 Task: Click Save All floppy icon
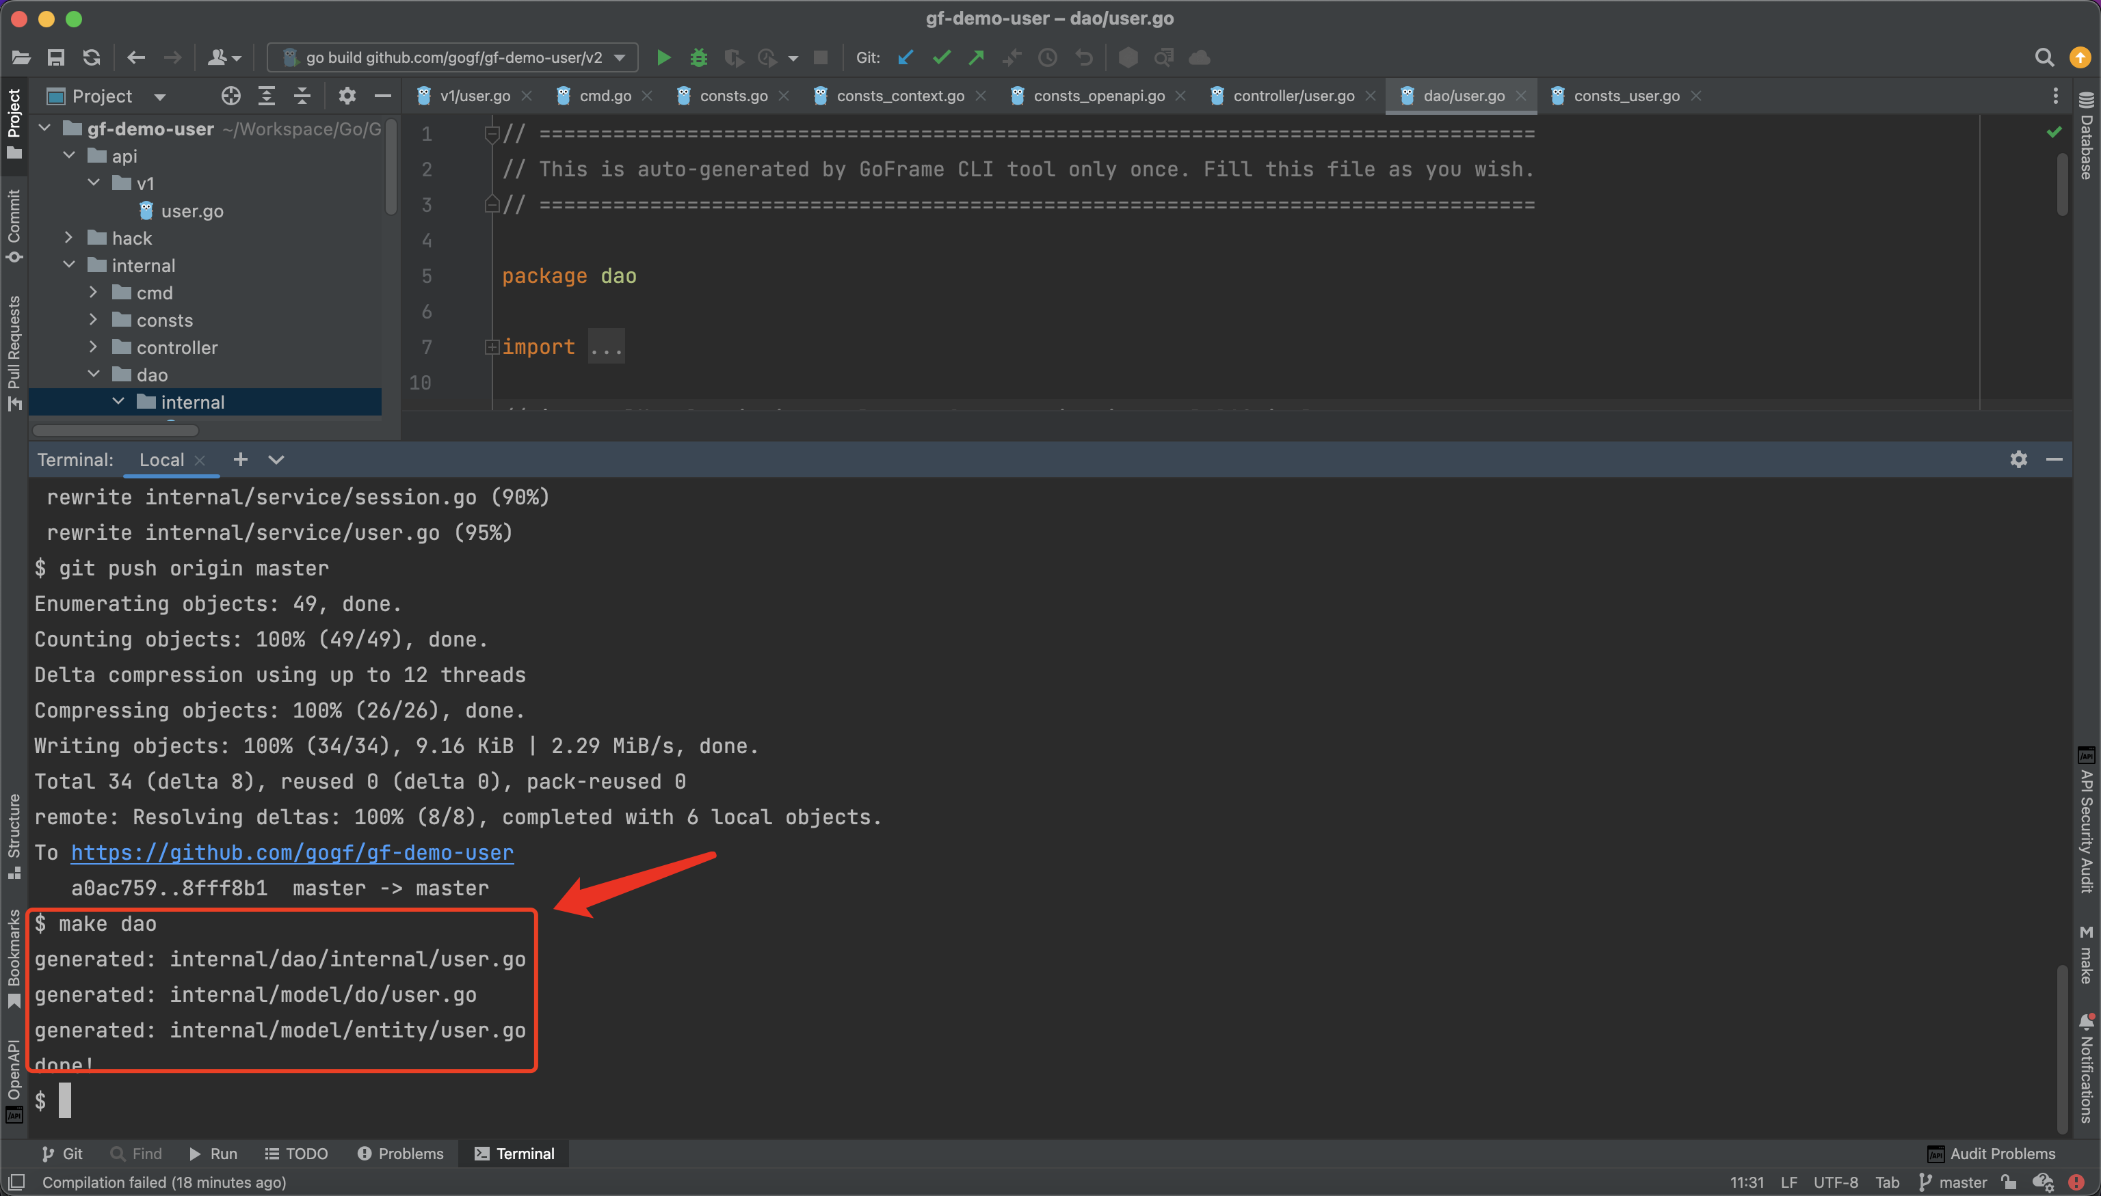click(x=56, y=57)
